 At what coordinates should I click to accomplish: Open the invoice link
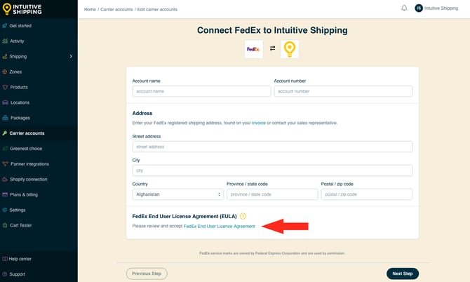[x=258, y=123]
